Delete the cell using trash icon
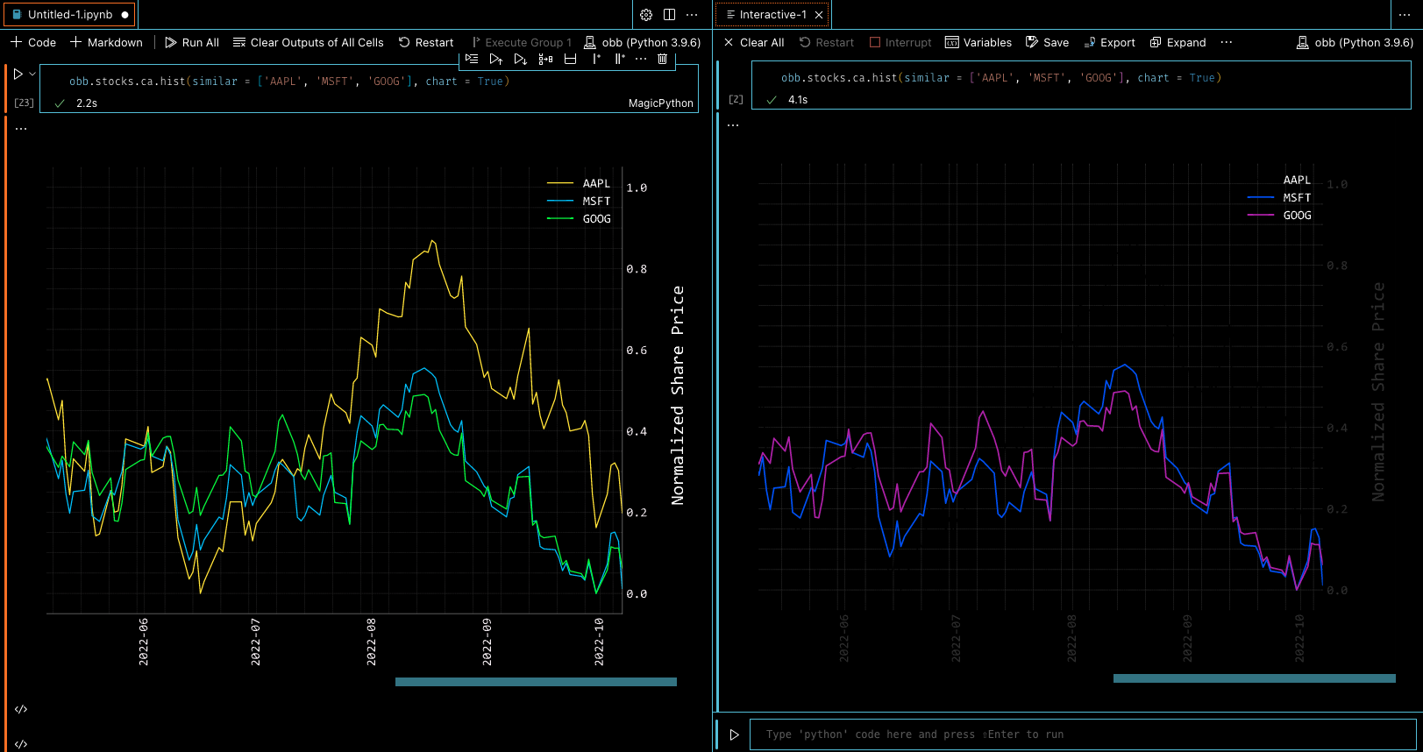 click(662, 59)
